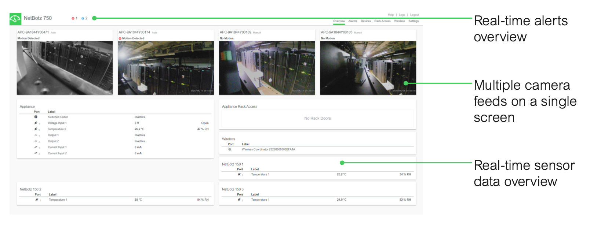Click the Output 2 port icon
The width and height of the screenshot is (590, 227).
point(36,141)
